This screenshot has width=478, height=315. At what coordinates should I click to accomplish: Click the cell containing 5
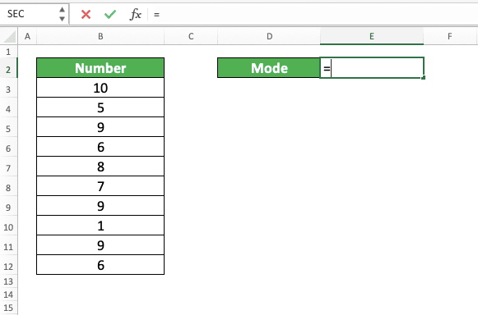coord(100,107)
